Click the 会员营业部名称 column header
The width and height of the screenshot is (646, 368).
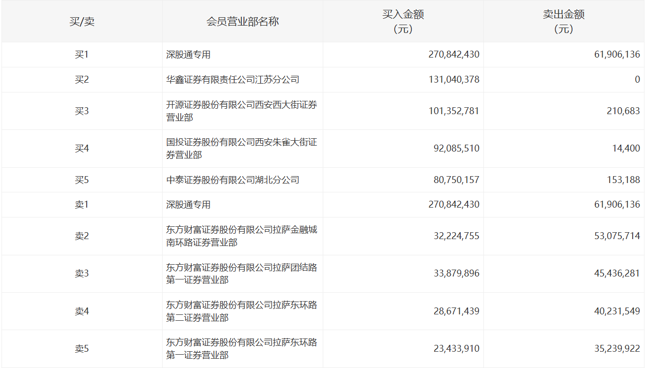242,22
